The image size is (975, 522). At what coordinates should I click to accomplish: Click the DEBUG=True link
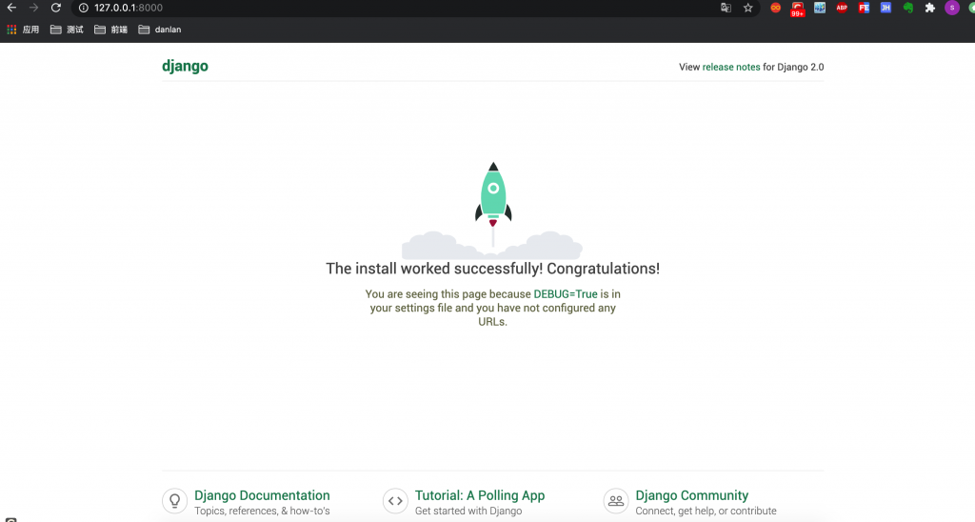[566, 295]
